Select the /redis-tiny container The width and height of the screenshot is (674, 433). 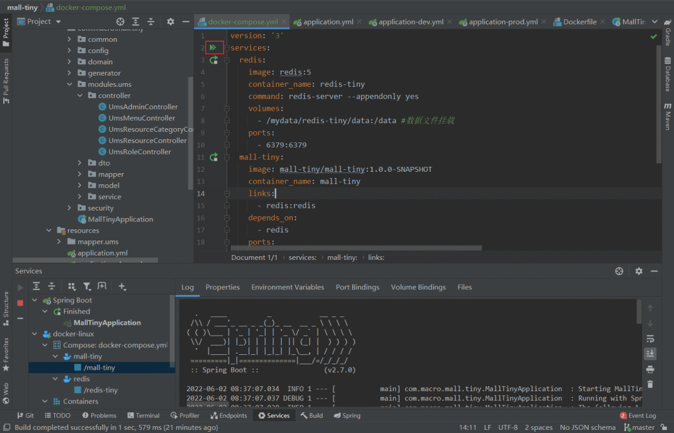pos(100,390)
